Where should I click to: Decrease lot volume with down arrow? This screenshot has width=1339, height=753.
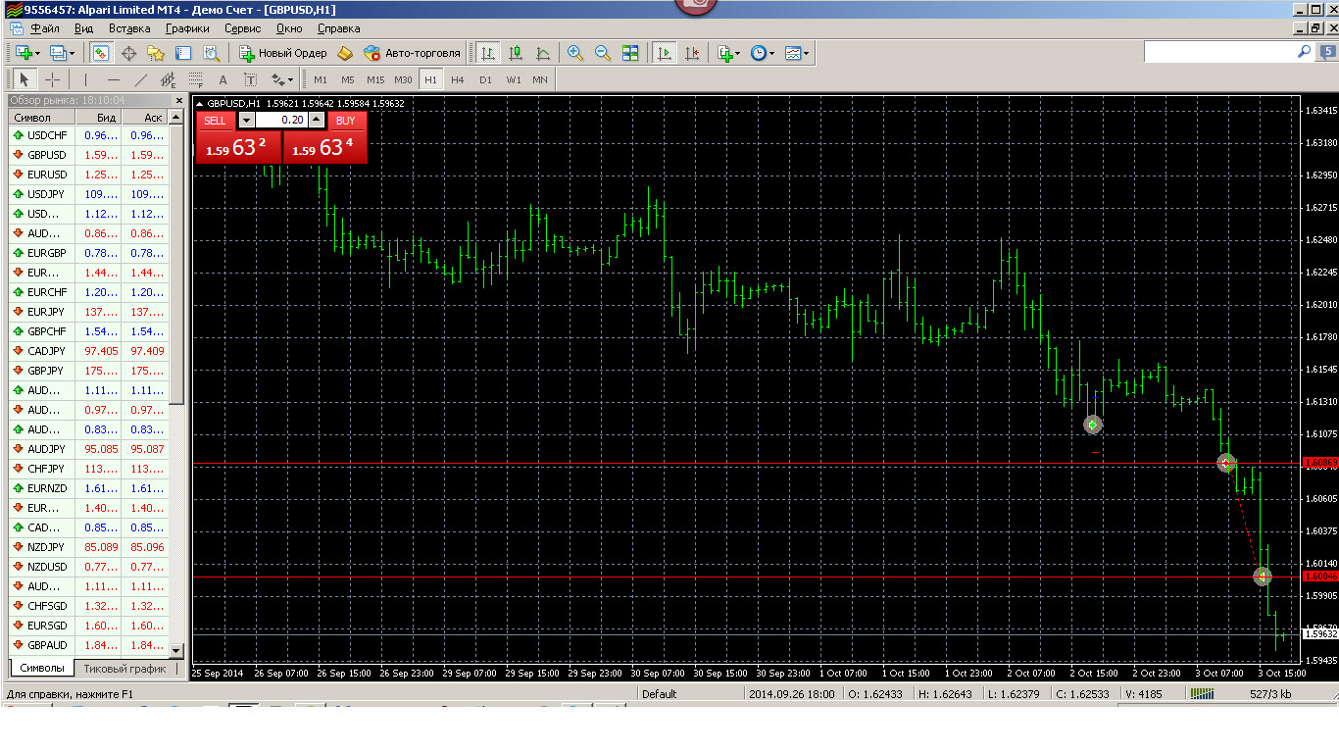[x=247, y=120]
